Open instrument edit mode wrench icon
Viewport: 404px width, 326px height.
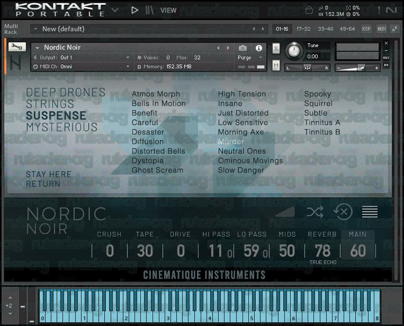17,47
